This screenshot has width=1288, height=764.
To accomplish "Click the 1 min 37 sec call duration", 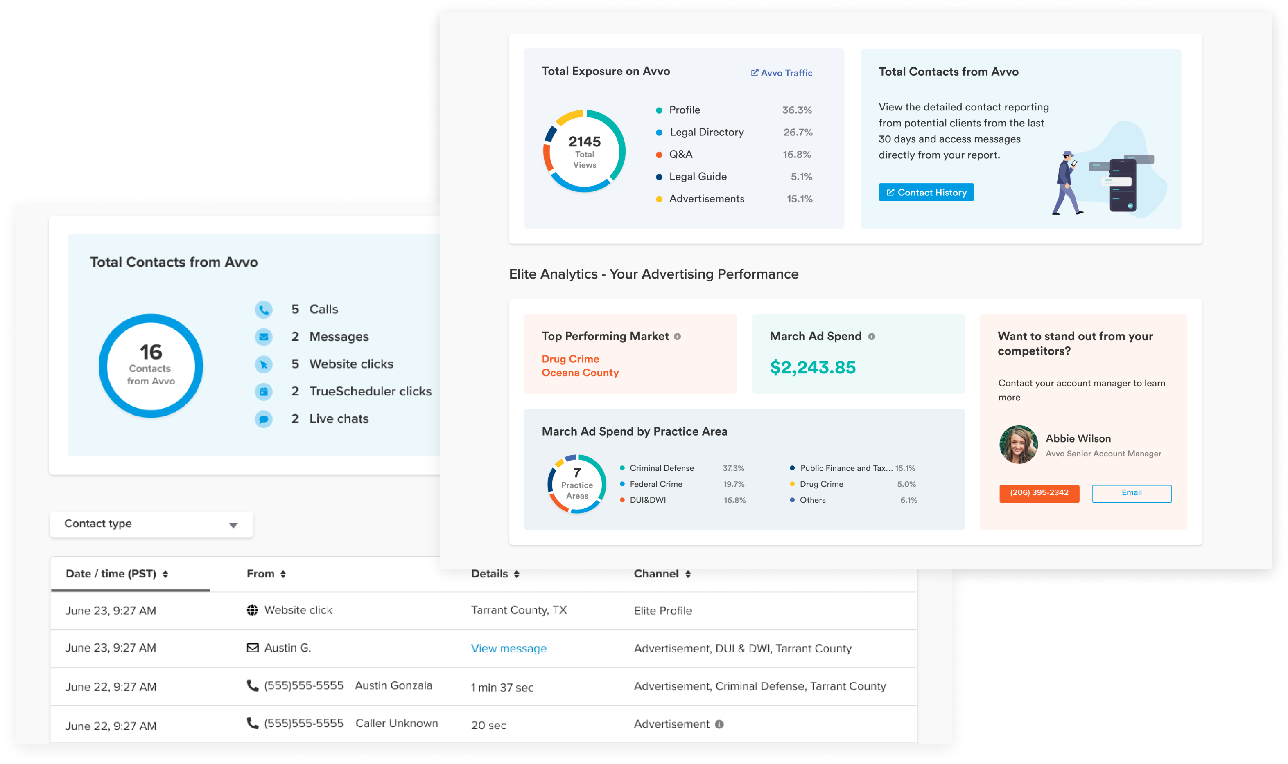I will (x=502, y=687).
